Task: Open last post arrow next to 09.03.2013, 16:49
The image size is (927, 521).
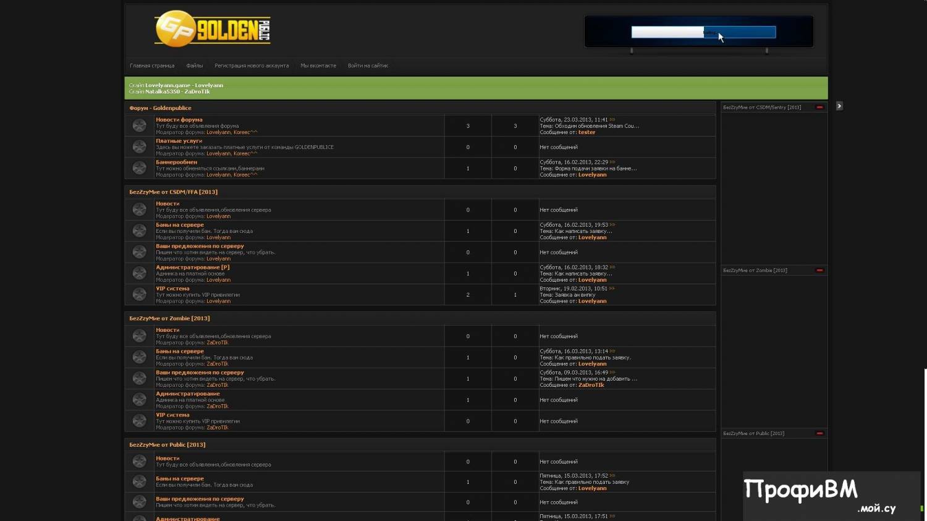Action: click(612, 372)
